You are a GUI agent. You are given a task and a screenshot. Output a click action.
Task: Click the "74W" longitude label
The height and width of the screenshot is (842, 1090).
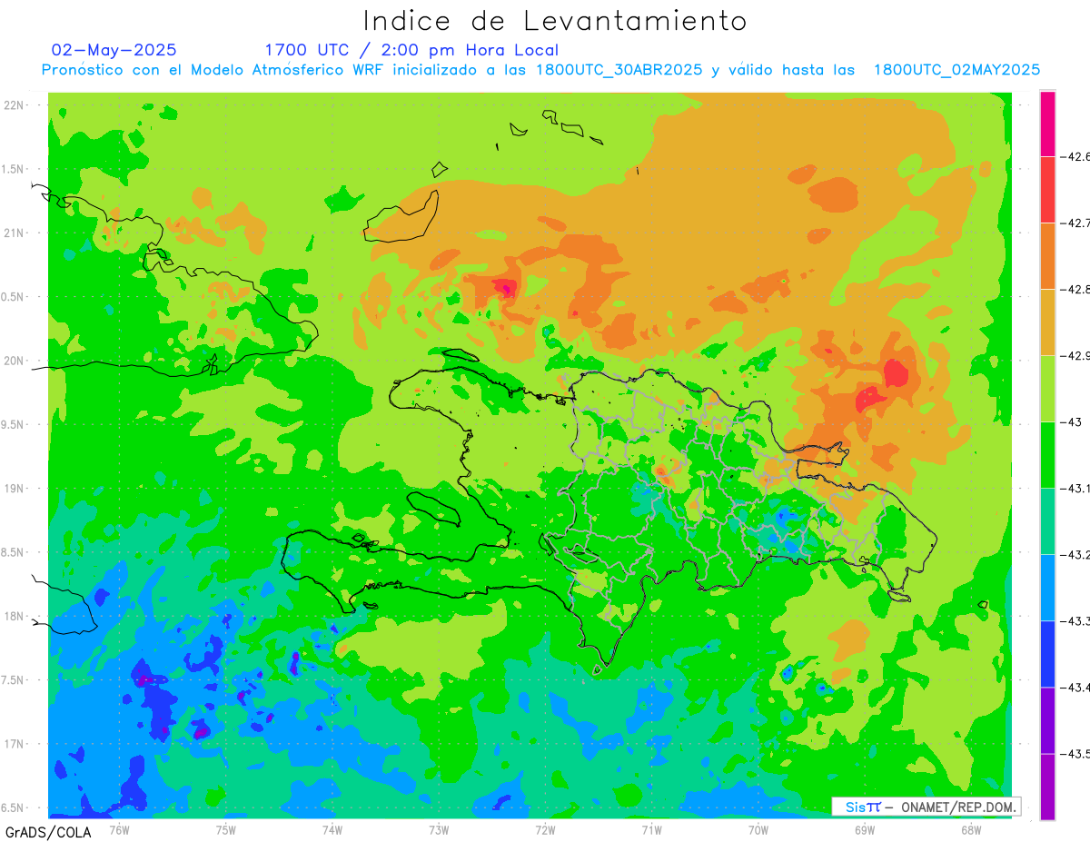332,828
